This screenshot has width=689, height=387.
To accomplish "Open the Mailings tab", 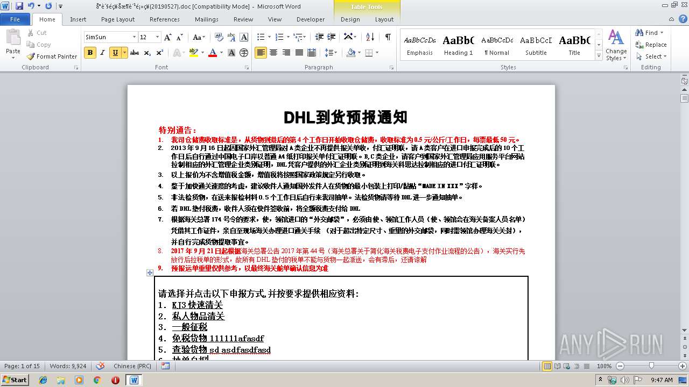I will click(207, 19).
